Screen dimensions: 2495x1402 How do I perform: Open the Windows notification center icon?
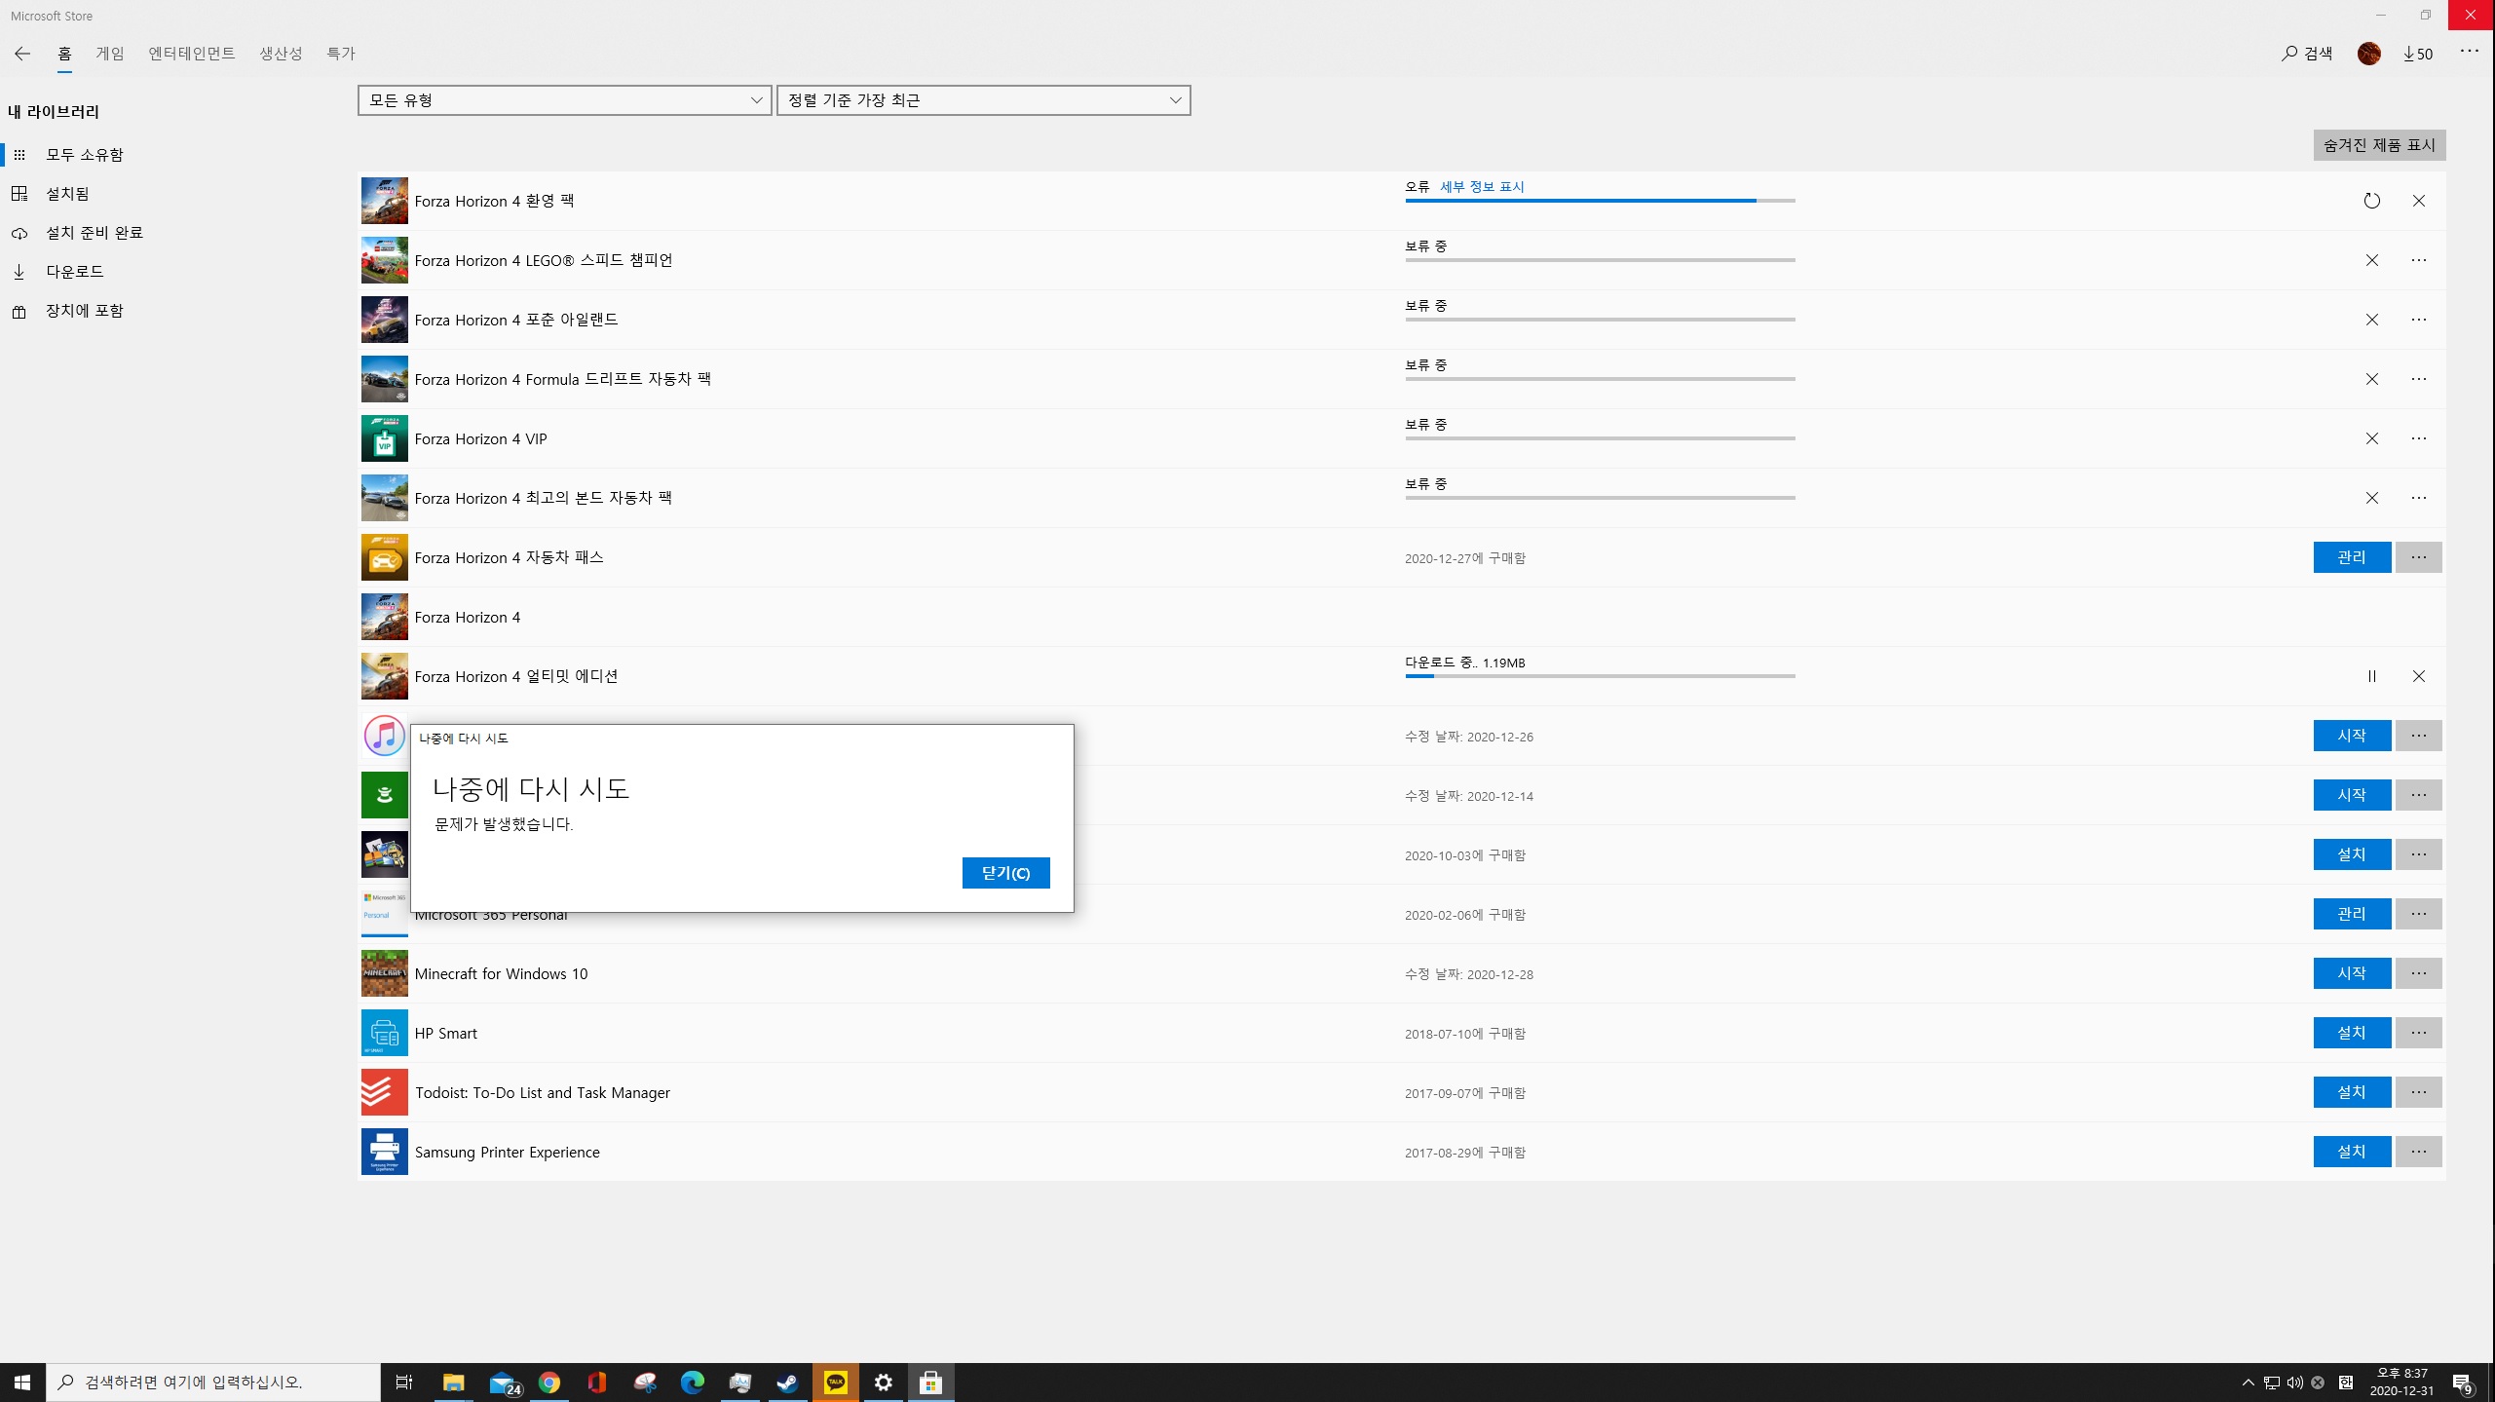pyautogui.click(x=2462, y=1383)
